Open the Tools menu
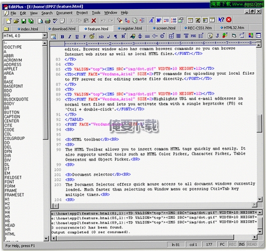 (96, 13)
